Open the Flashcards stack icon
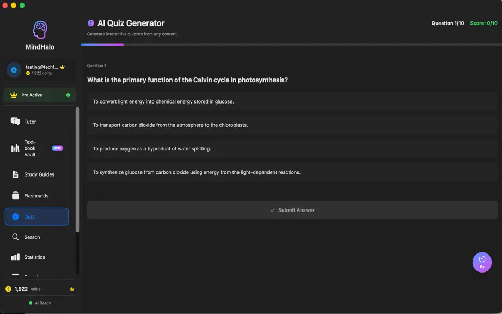Viewport: 502px width, 314px height. [15, 196]
